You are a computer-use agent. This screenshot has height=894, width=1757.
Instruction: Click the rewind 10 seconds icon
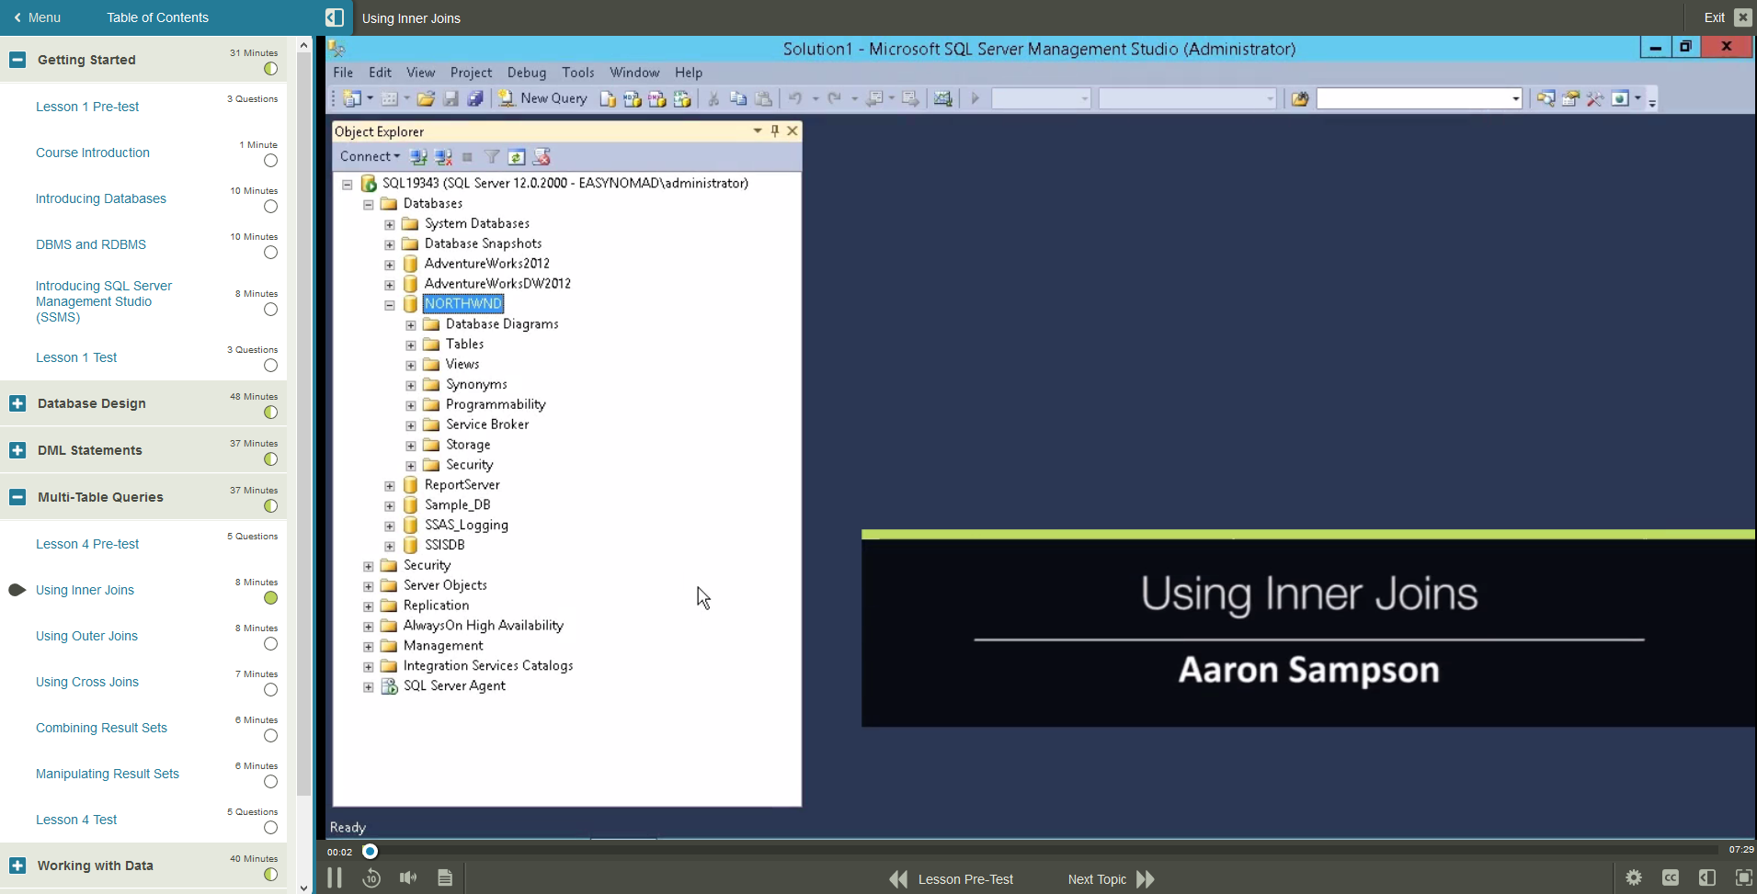tap(371, 878)
